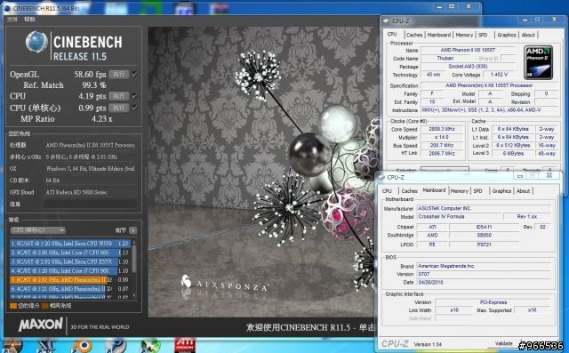Viewport: 569px width, 353px height.
Task: Switch to Graphics tab in CPU-Z CPU window
Action: point(507,35)
